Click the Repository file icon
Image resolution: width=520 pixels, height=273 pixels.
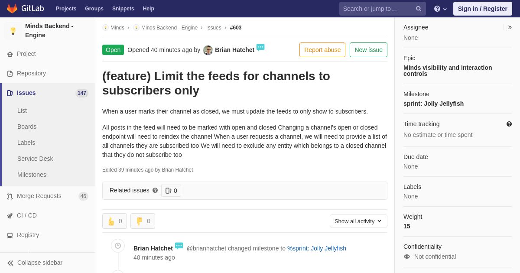tap(10, 74)
